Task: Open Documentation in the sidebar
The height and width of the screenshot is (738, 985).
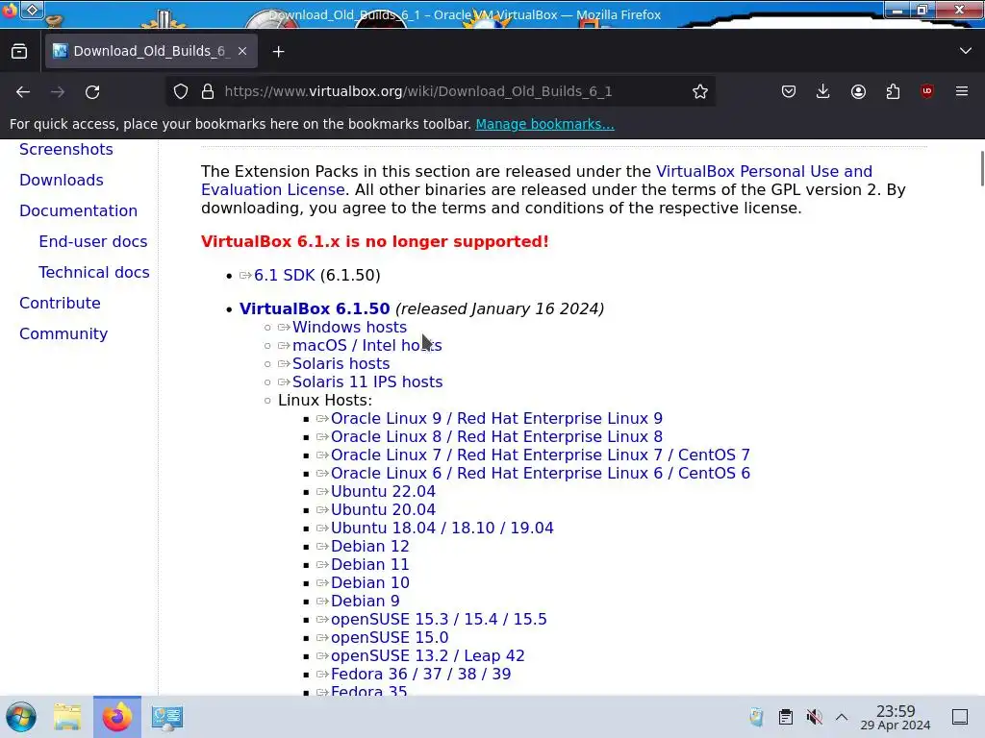Action: point(78,210)
